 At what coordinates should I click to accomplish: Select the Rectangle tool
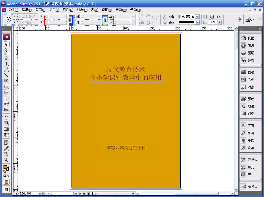tap(6, 87)
